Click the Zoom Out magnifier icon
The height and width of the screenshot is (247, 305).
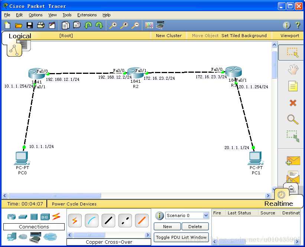pyautogui.click(x=135, y=26)
